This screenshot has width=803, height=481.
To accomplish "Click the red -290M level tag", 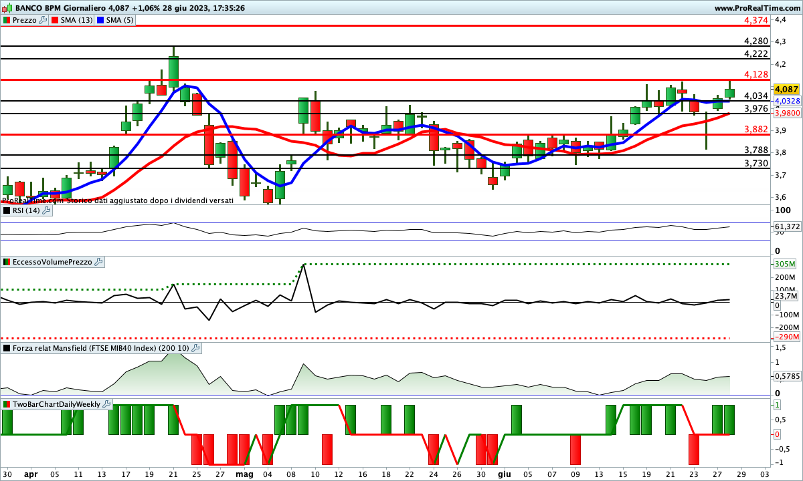I will [x=786, y=337].
